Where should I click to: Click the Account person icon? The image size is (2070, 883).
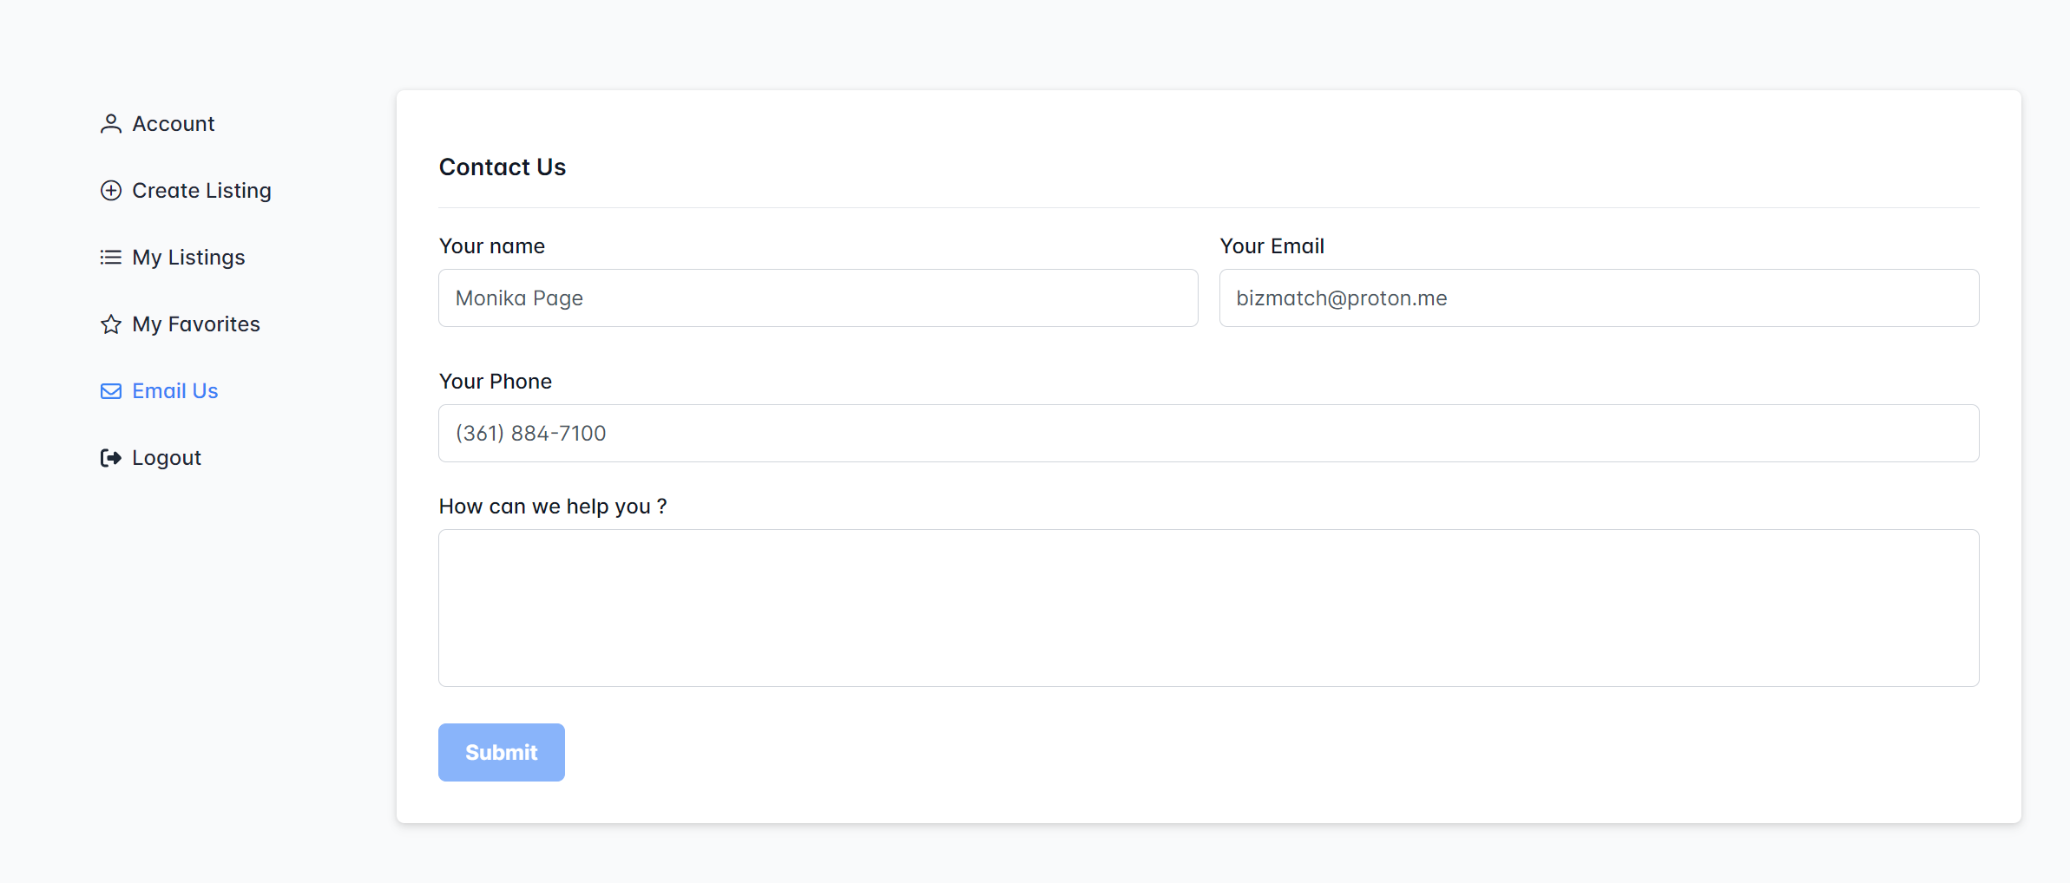pyautogui.click(x=110, y=124)
